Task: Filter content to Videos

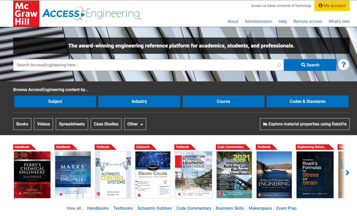Action: coord(44,124)
